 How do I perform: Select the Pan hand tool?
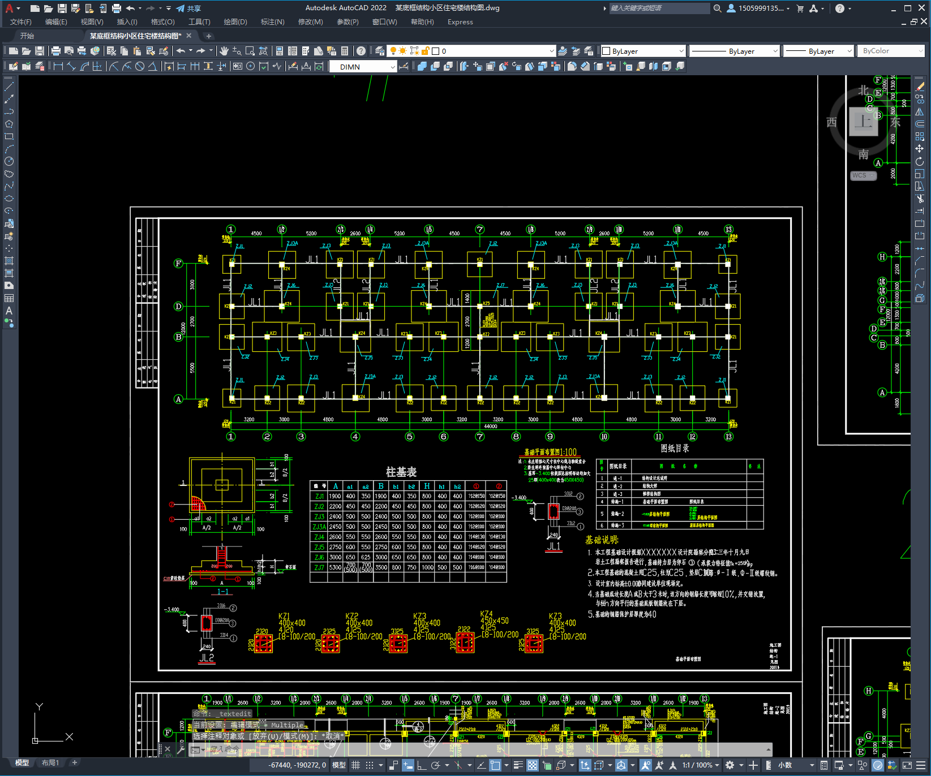coord(224,51)
